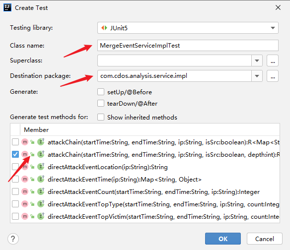Image resolution: width=290 pixels, height=250 pixels.
Task: Click public access icon of directAttackEventTime row
Action: click(x=33, y=179)
